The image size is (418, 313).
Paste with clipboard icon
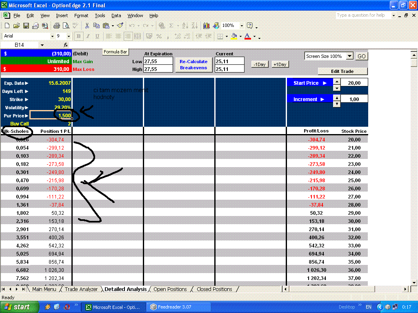pos(106,26)
